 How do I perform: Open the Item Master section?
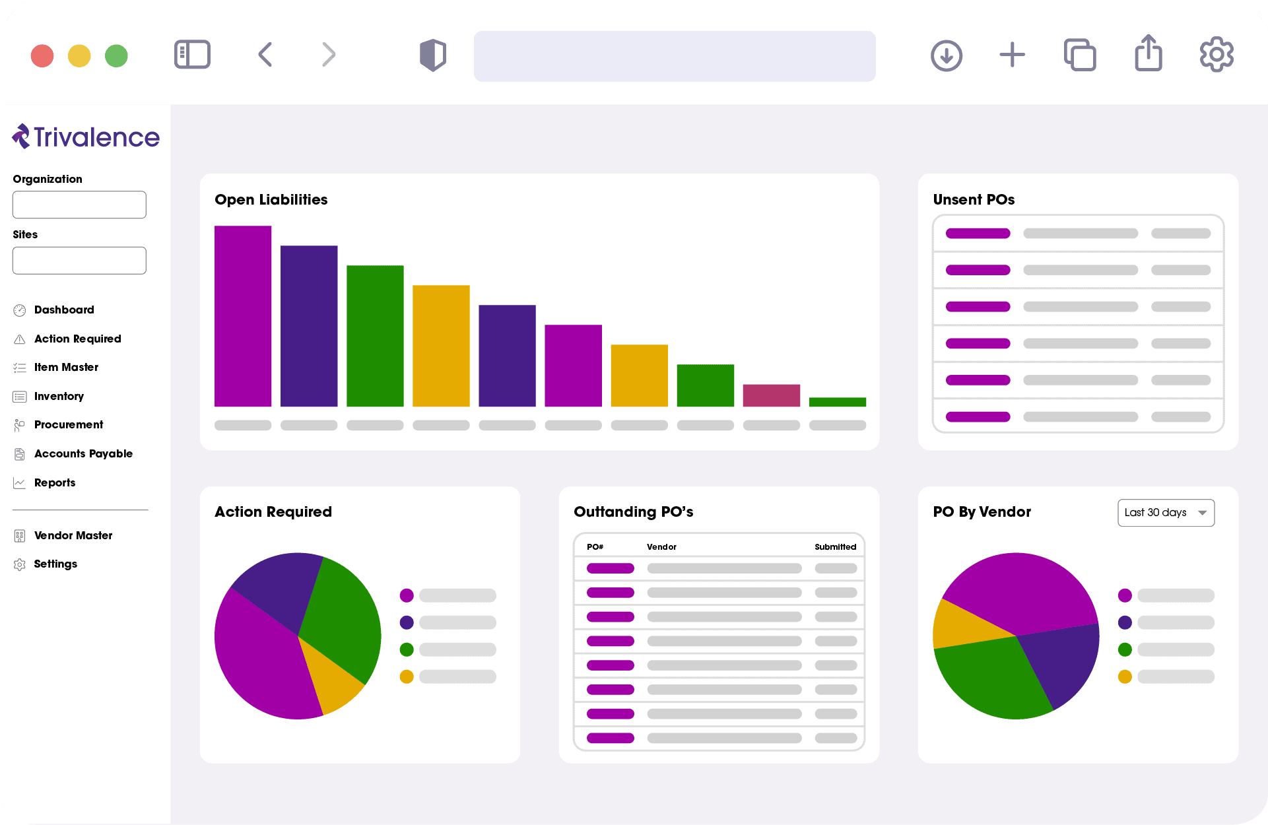click(66, 367)
